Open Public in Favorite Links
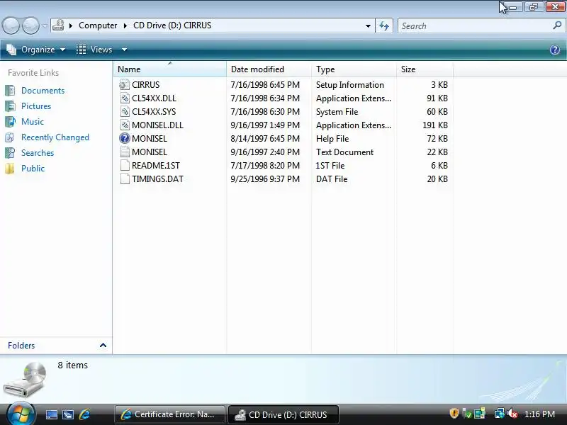This screenshot has width=567, height=425. [33, 169]
